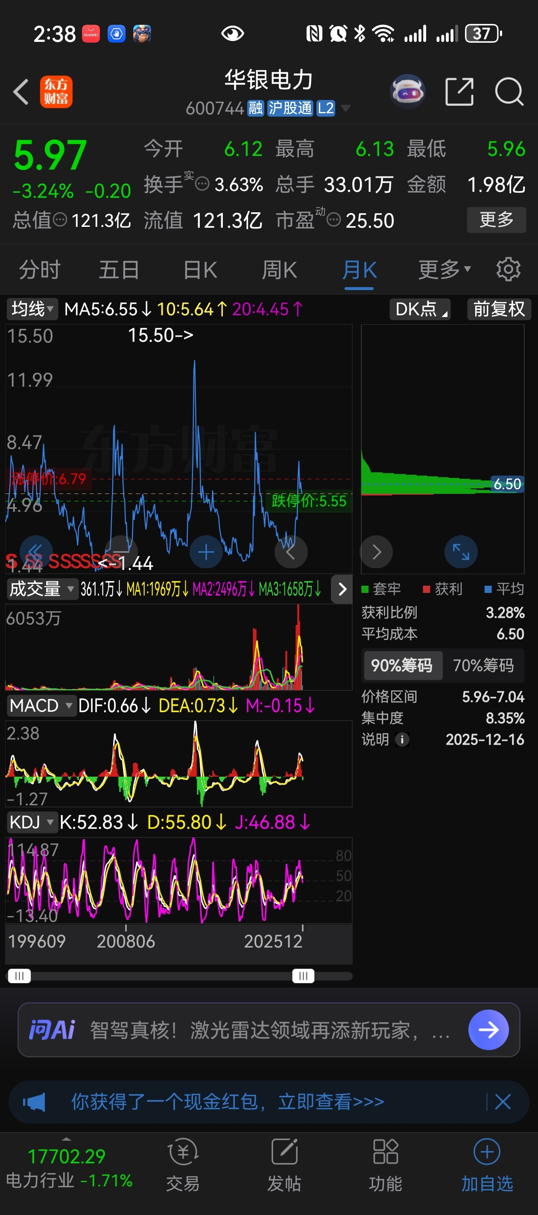The height and width of the screenshot is (1215, 538).
Task: Open 均线 indicator dropdown
Action: coord(32,309)
